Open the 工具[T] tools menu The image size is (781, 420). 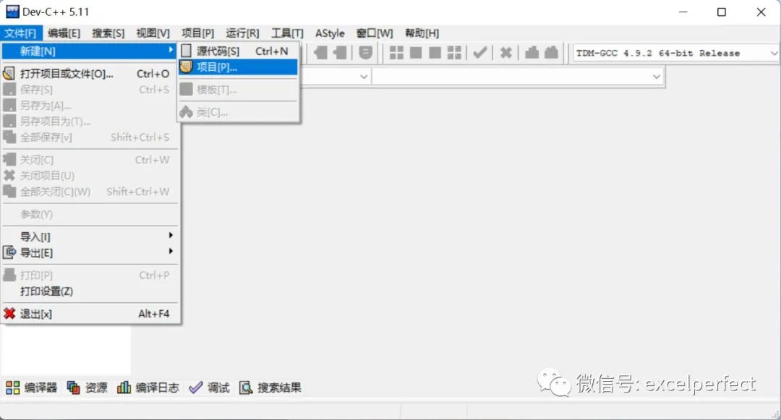pos(287,33)
